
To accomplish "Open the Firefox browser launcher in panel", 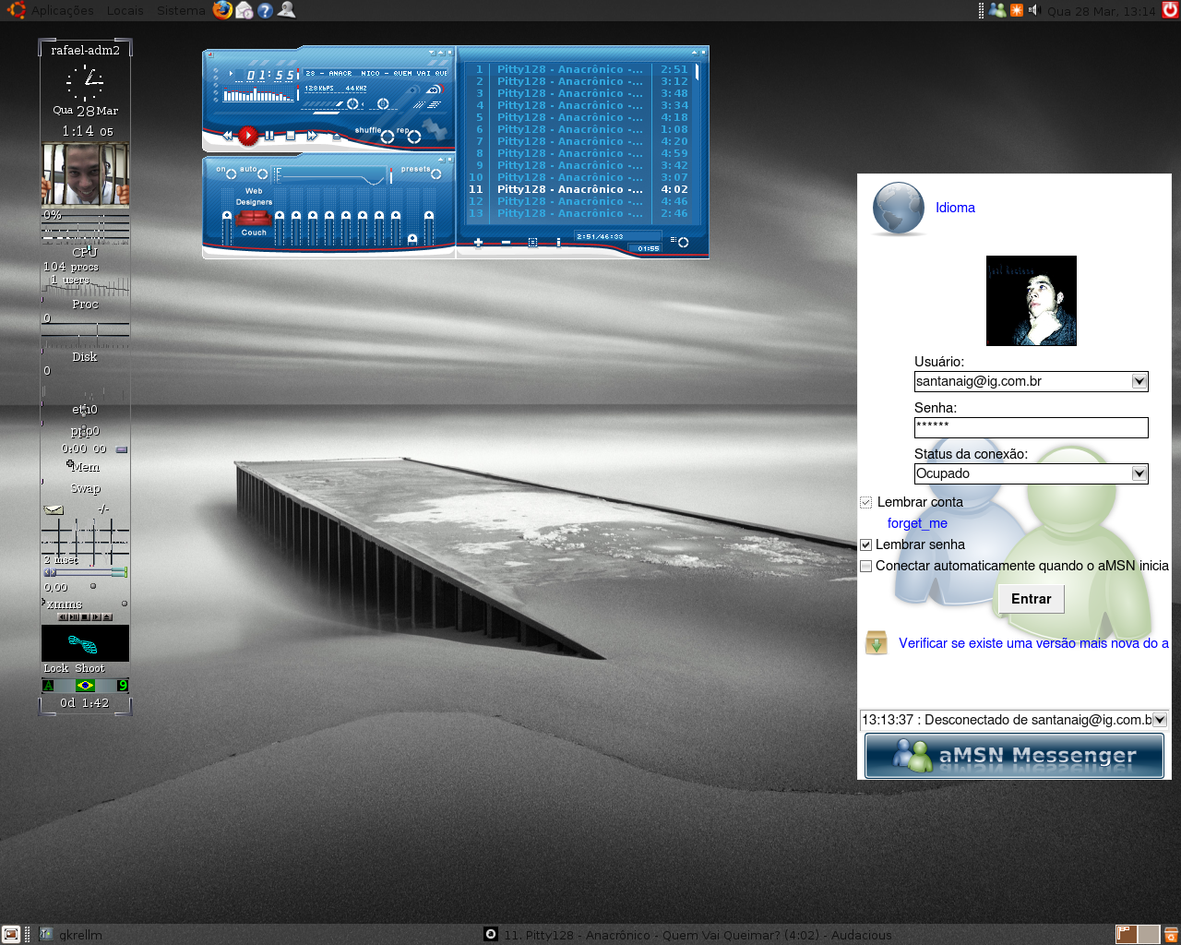I will tap(222, 10).
